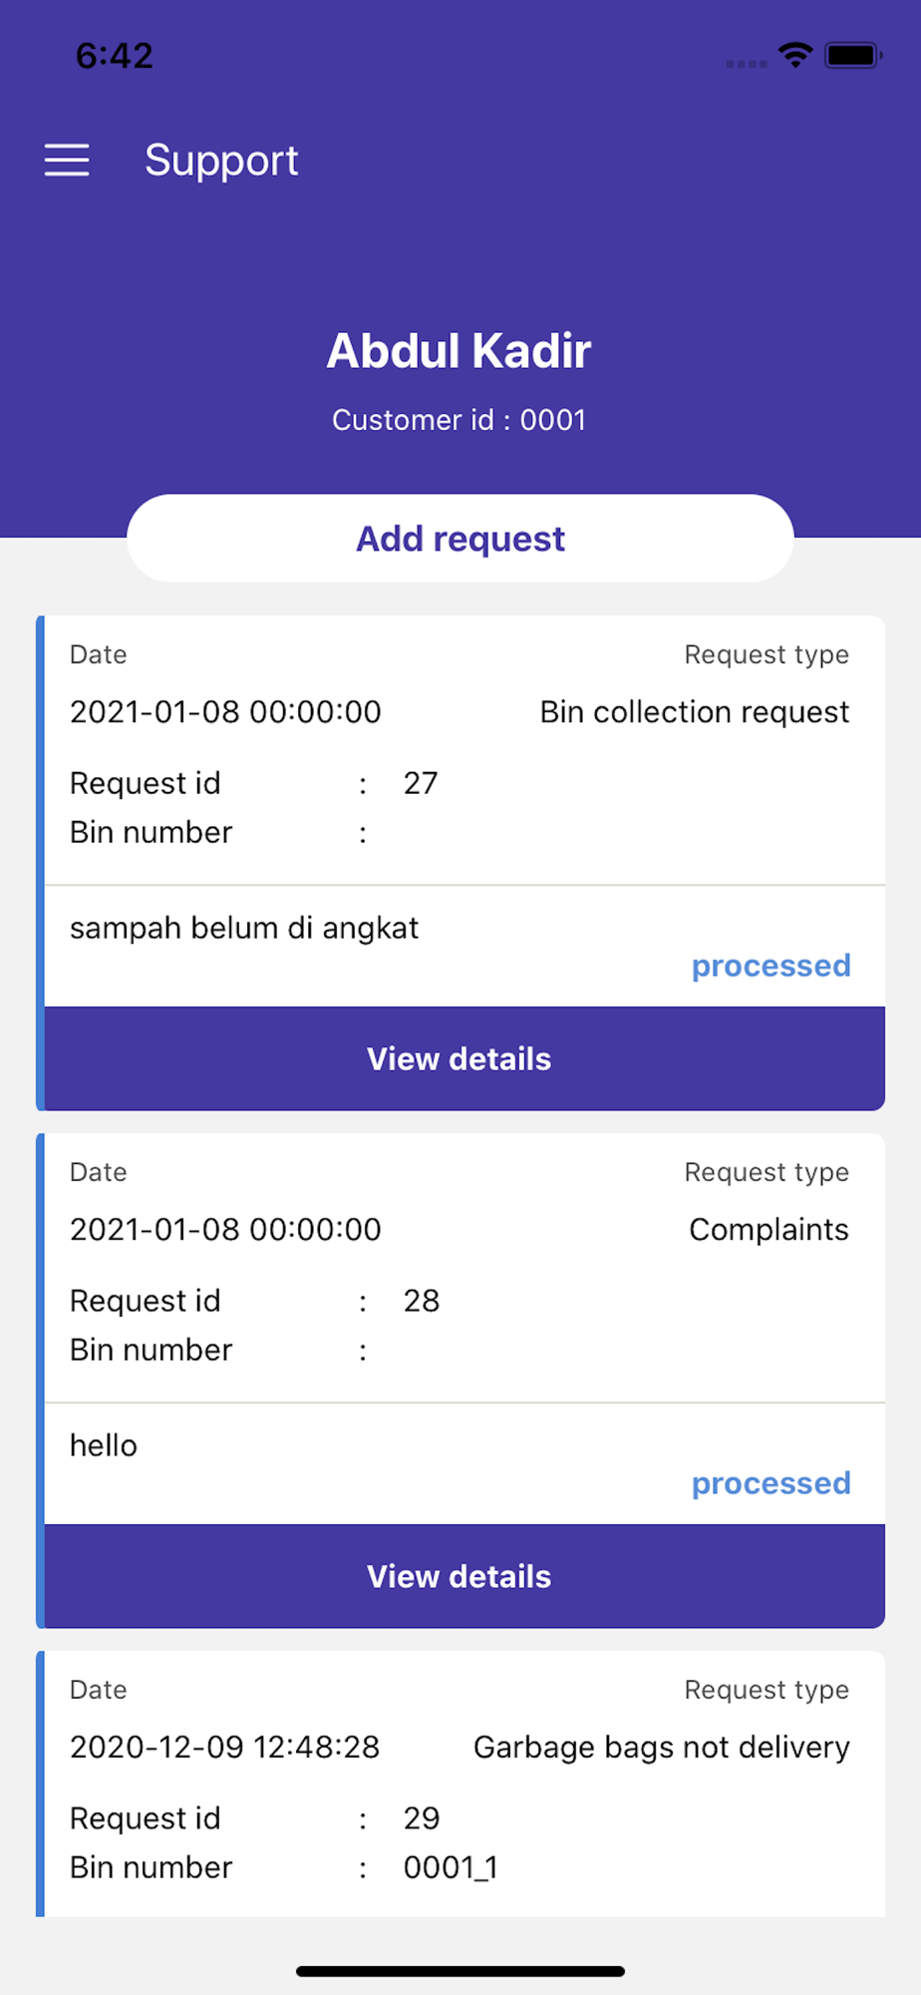Select the 'Complaints' request type text
Viewport: 921px width, 1995px height.
(768, 1230)
